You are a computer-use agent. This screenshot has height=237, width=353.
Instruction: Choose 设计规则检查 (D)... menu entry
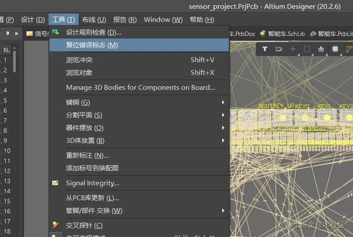pos(139,32)
